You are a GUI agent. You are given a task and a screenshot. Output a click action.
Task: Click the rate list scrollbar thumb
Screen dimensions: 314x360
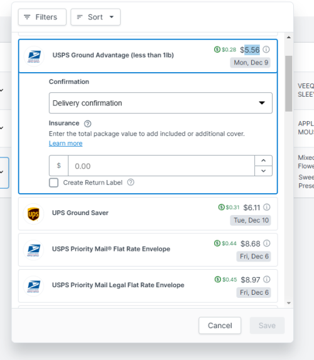coord(289,83)
